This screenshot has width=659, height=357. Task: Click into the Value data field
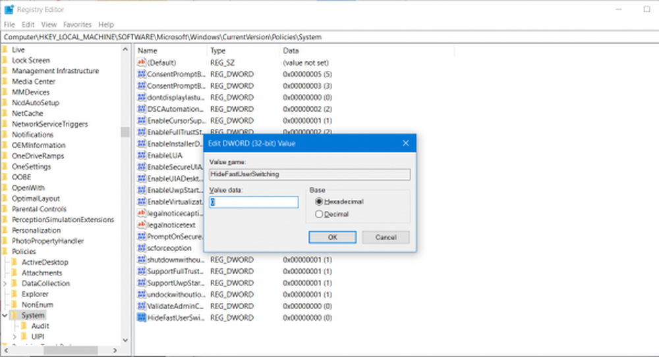point(254,202)
